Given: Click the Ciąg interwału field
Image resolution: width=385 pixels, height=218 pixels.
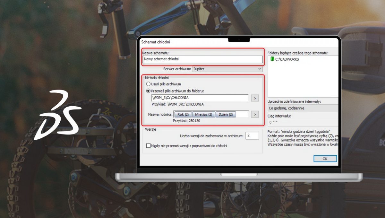Looking at the screenshot, I should pyautogui.click(x=303, y=122).
